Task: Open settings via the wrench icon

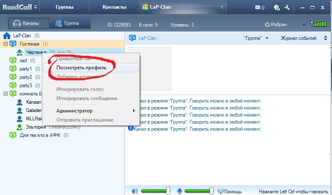Action: coord(287,7)
